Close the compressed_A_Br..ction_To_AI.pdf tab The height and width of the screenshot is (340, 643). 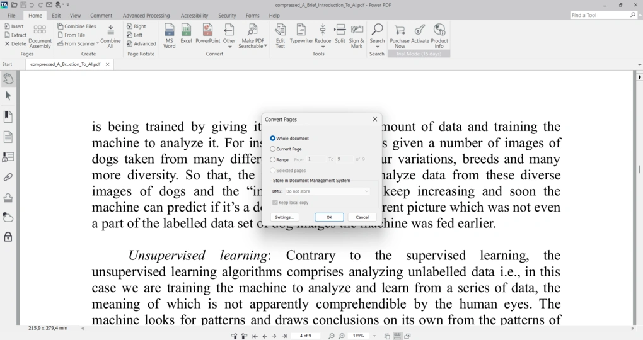pyautogui.click(x=107, y=64)
